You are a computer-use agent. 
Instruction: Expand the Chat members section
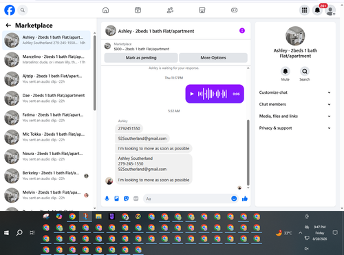[295, 104]
